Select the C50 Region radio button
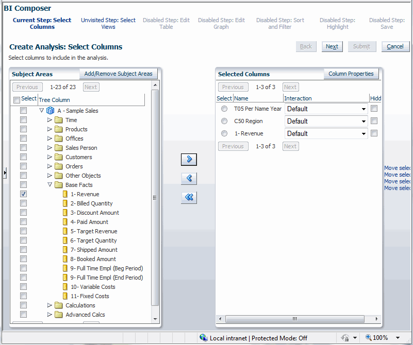The height and width of the screenshot is (345, 413). coord(224,121)
